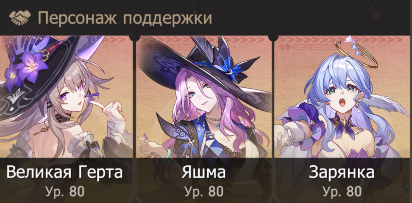Click the Яшма name label
The height and width of the screenshot is (203, 412).
(x=203, y=172)
